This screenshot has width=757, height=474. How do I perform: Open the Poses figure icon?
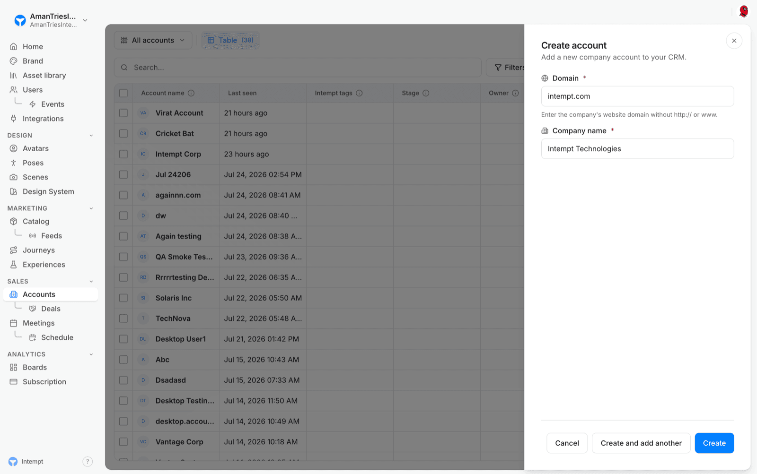[x=14, y=163]
